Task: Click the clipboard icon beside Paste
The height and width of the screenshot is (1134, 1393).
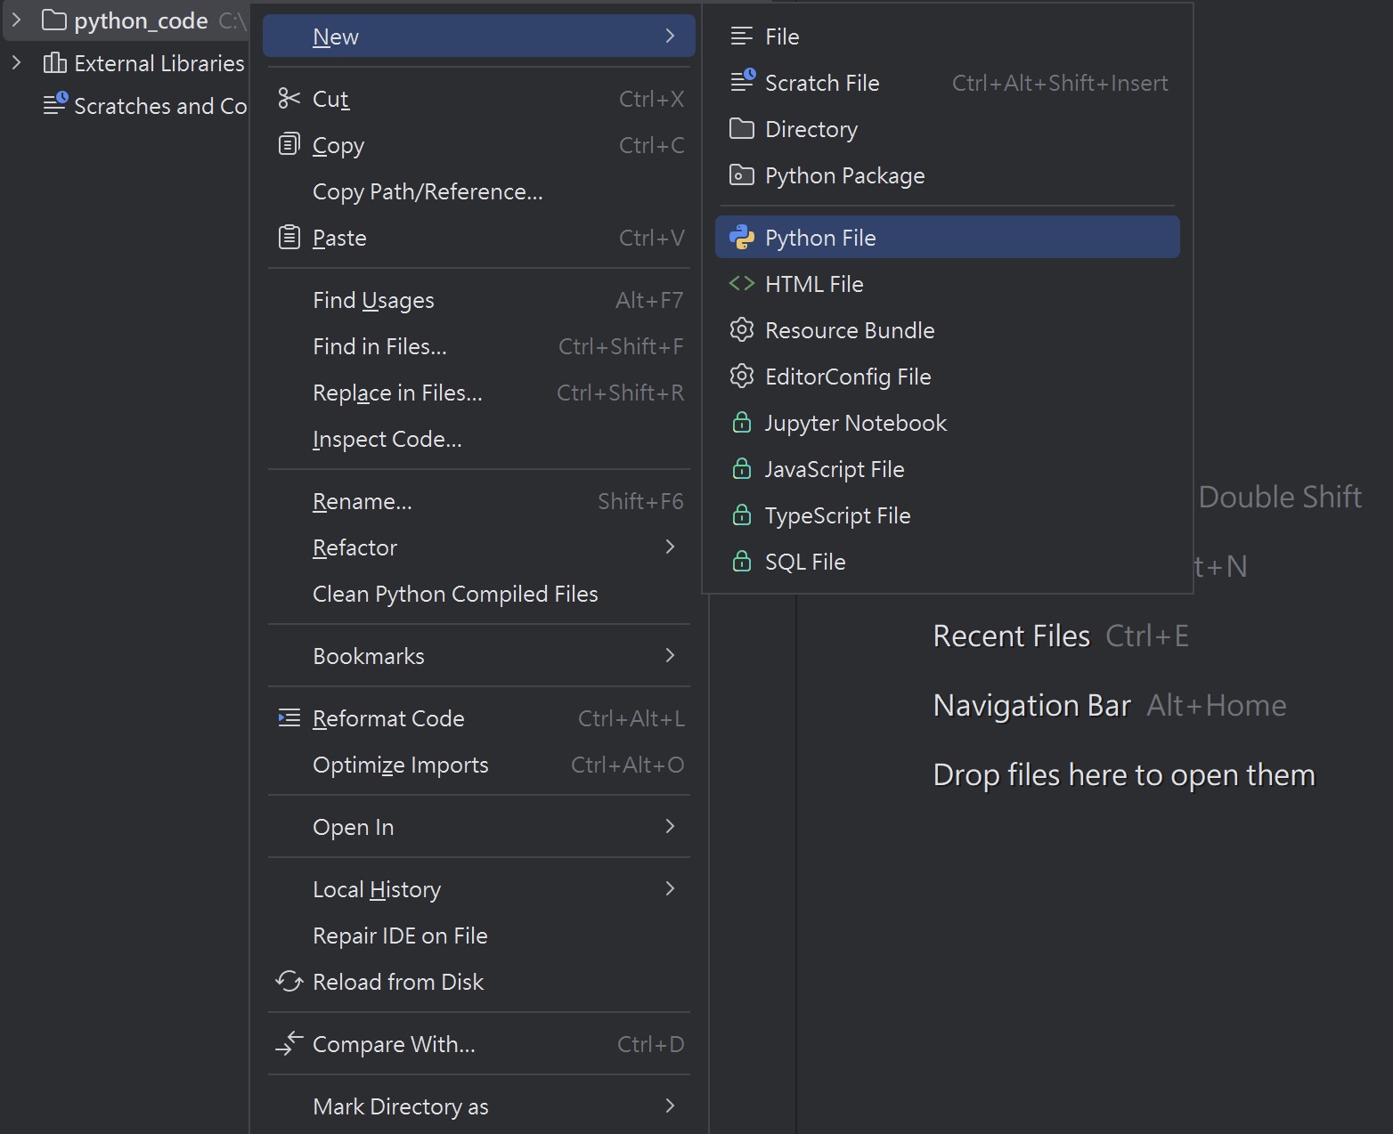Action: tap(289, 237)
